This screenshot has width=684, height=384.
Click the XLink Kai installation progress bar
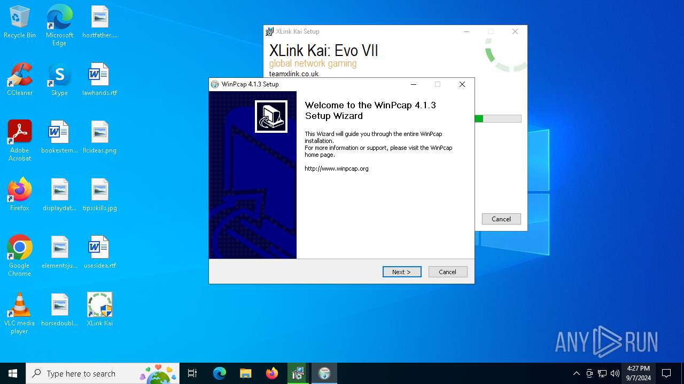(498, 119)
